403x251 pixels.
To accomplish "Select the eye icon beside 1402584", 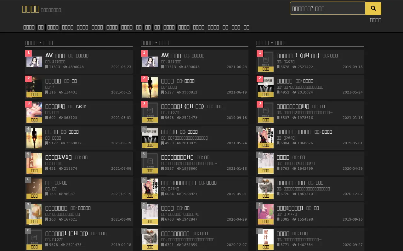I will (x=294, y=245).
